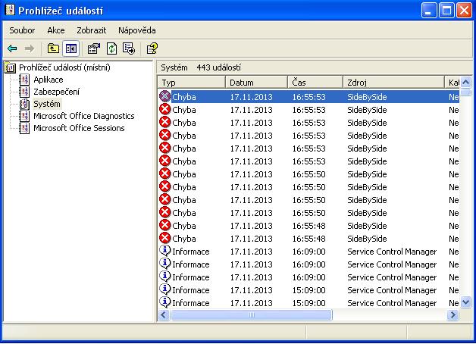Screen dimensions: 476x344
Task: Select Prohlížeč událostí (místní) root node
Action: pyautogui.click(x=64, y=67)
